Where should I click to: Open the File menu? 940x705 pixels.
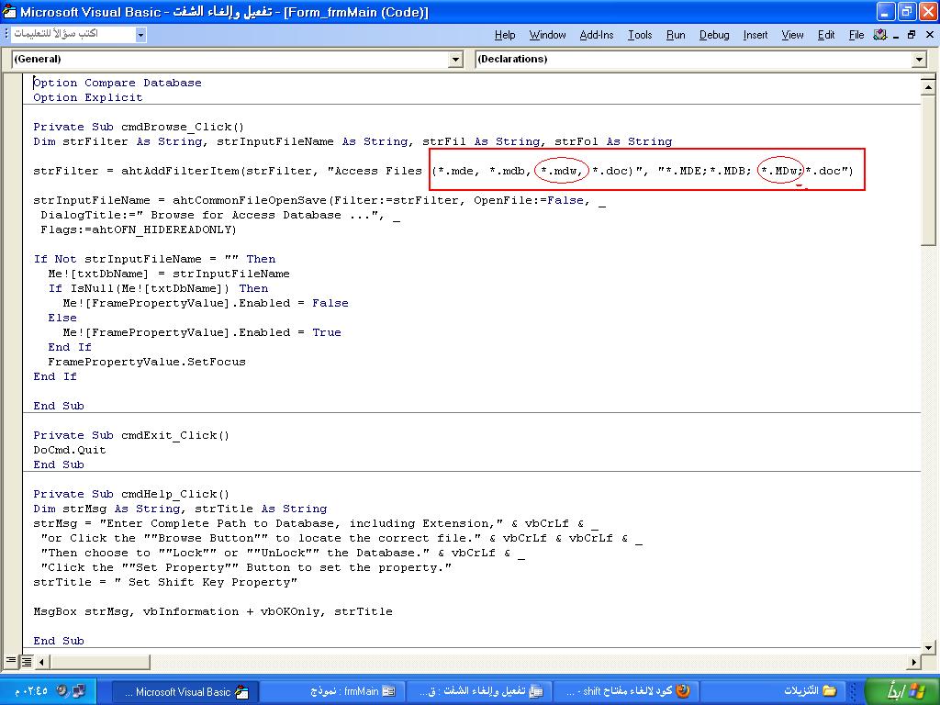pos(856,35)
